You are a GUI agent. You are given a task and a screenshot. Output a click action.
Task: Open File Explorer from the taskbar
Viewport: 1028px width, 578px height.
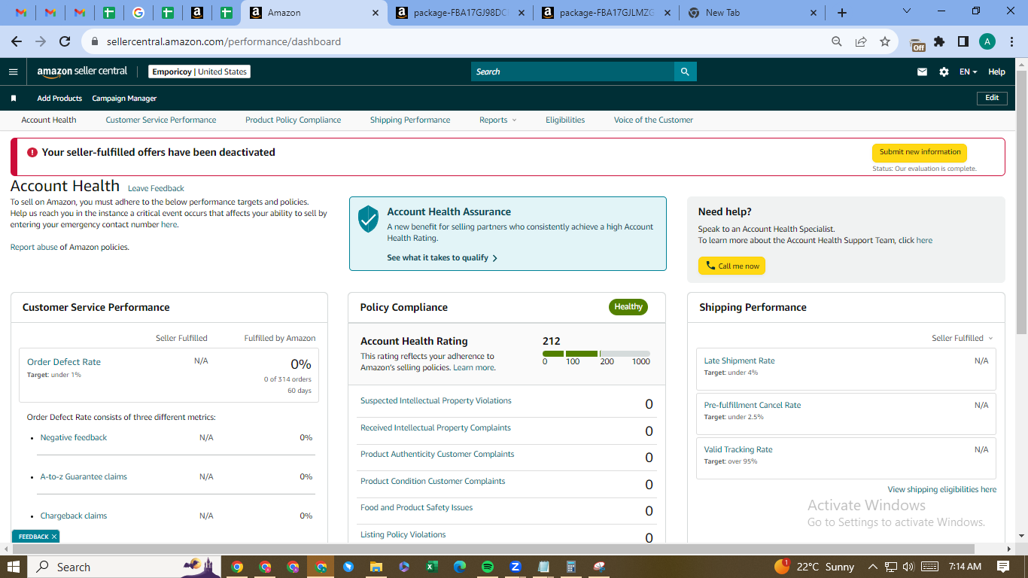coord(376,567)
